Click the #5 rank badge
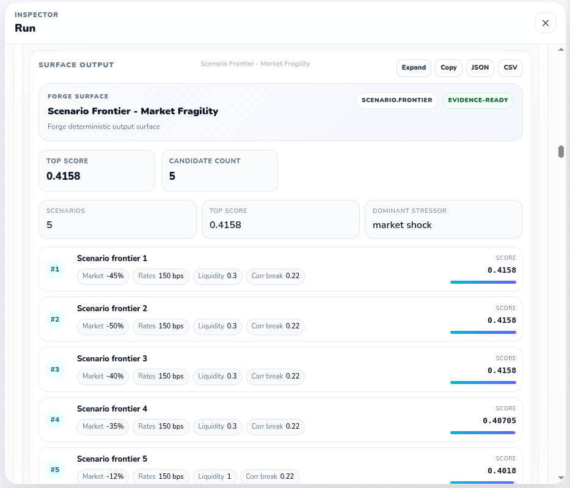 coord(55,470)
